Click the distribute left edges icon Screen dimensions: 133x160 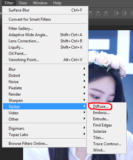116,13
